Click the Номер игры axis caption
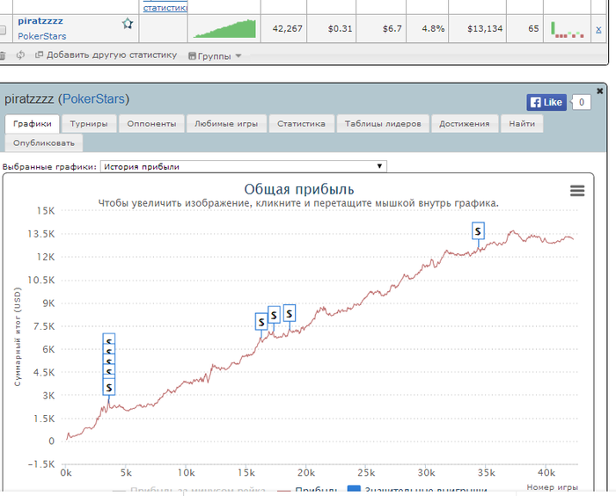Viewport: 616px width, 496px height. click(552, 487)
